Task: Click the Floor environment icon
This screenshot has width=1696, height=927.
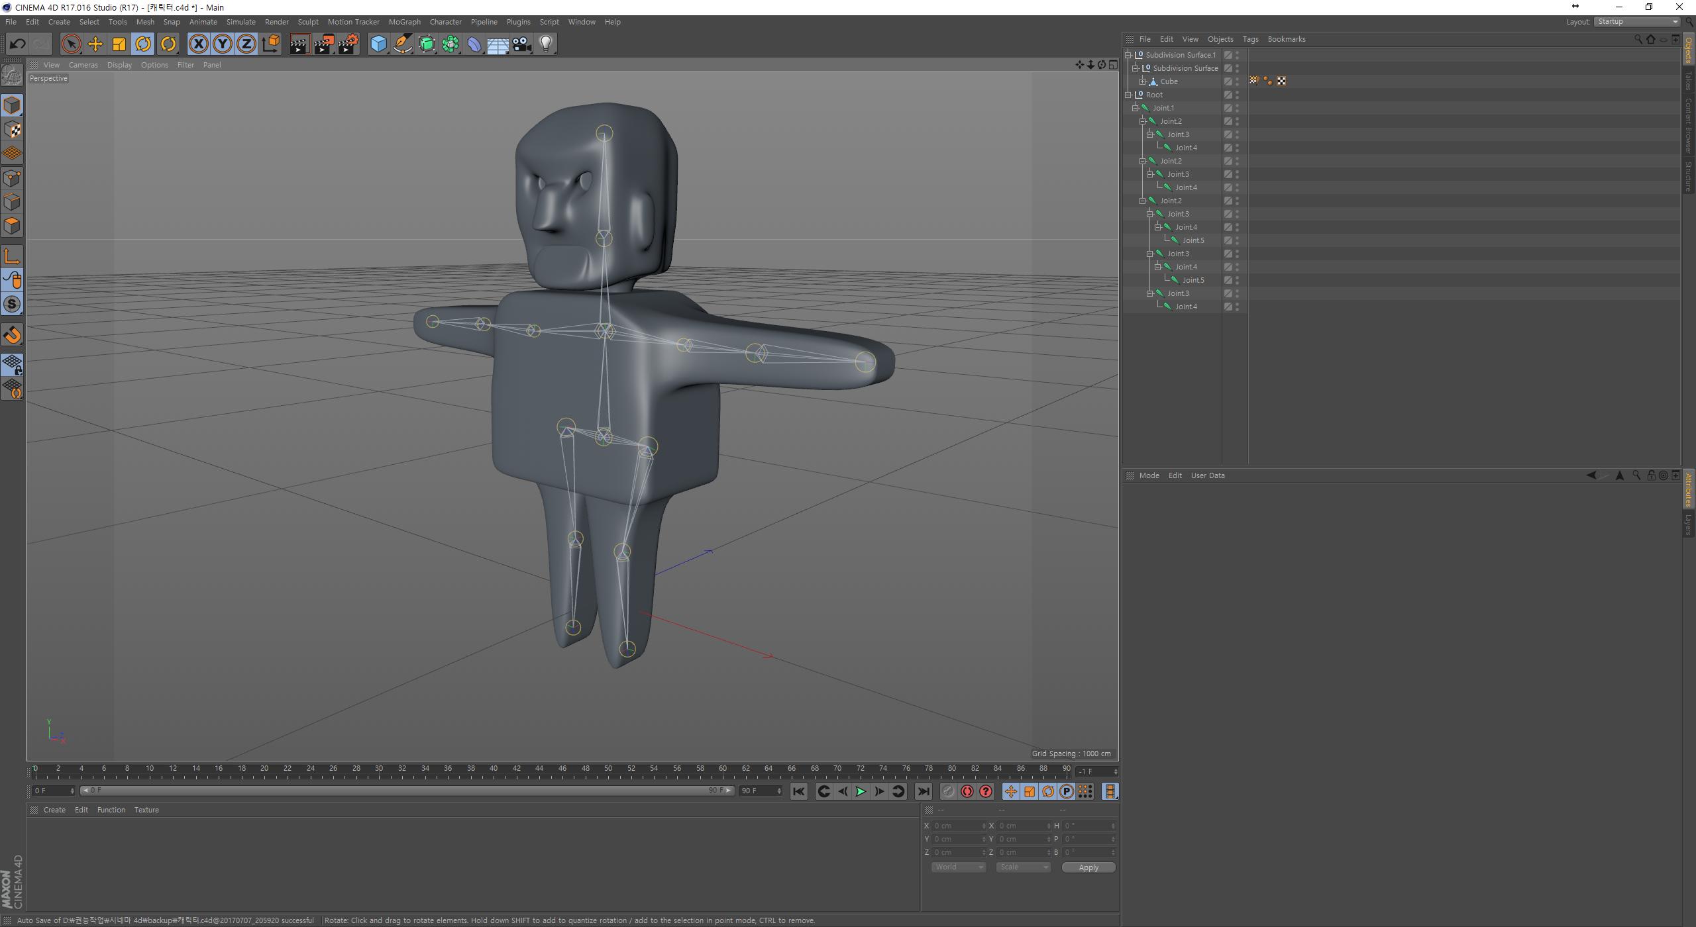Action: (498, 44)
